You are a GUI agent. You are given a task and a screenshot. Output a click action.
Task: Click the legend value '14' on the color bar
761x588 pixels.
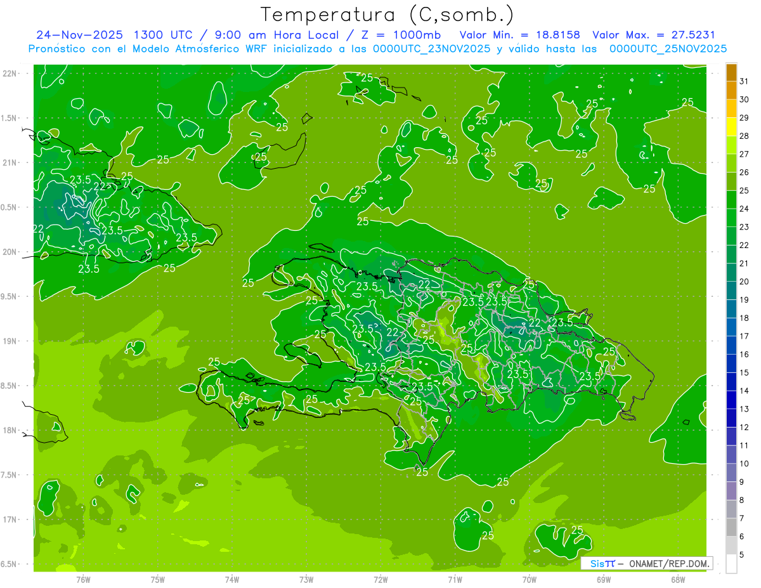[745, 391]
